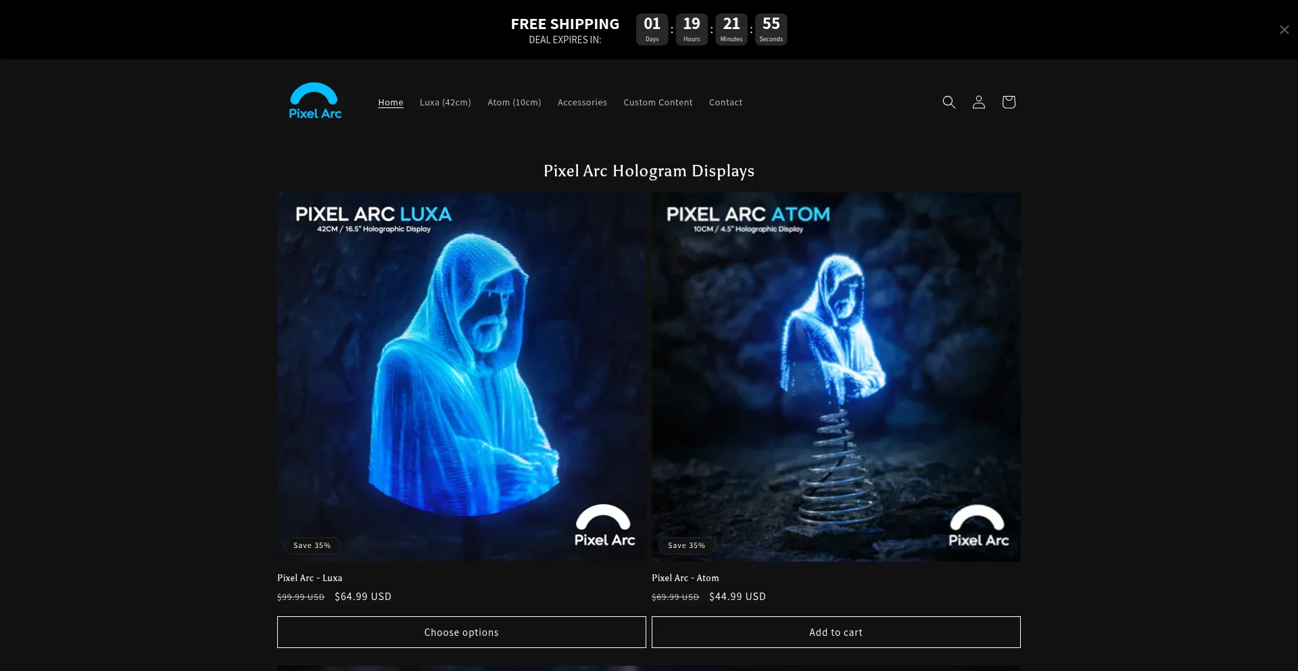The height and width of the screenshot is (671, 1298).
Task: Click the countdown Minutes counter
Action: (731, 30)
